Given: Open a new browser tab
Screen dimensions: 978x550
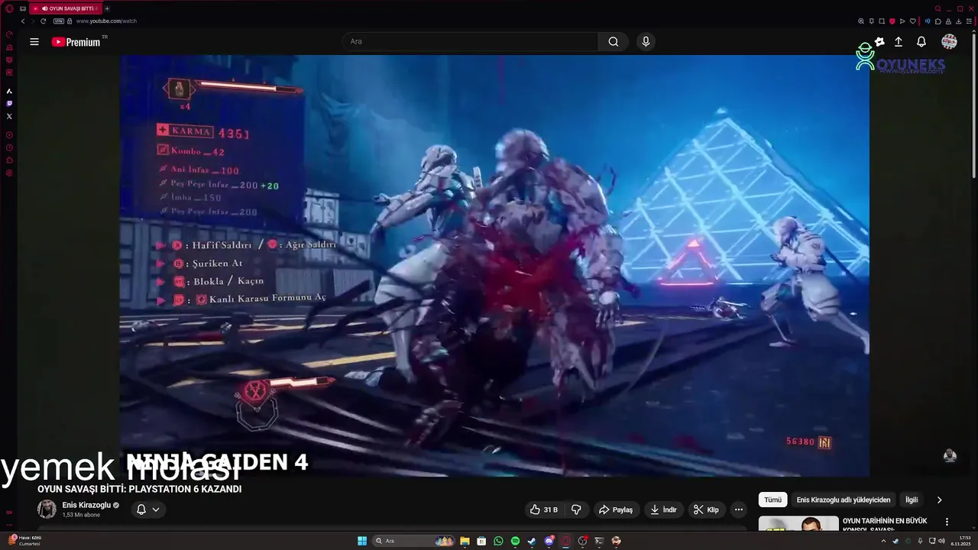Looking at the screenshot, I should pos(107,8).
